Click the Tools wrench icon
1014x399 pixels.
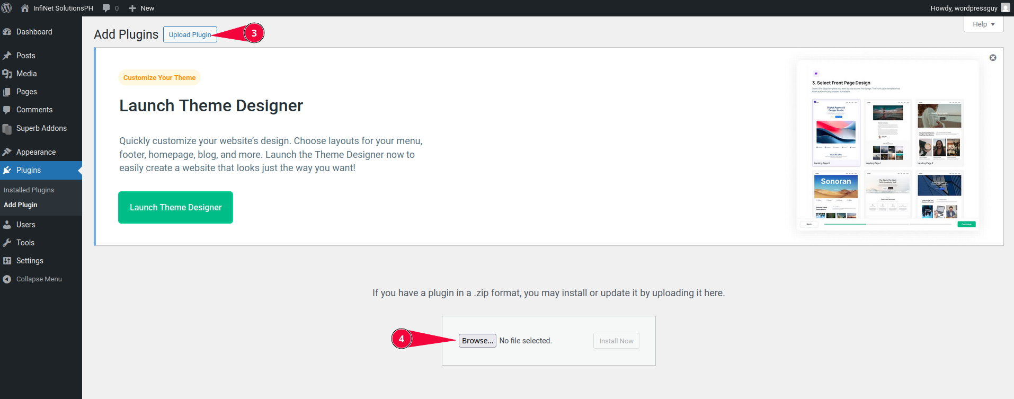[7, 243]
